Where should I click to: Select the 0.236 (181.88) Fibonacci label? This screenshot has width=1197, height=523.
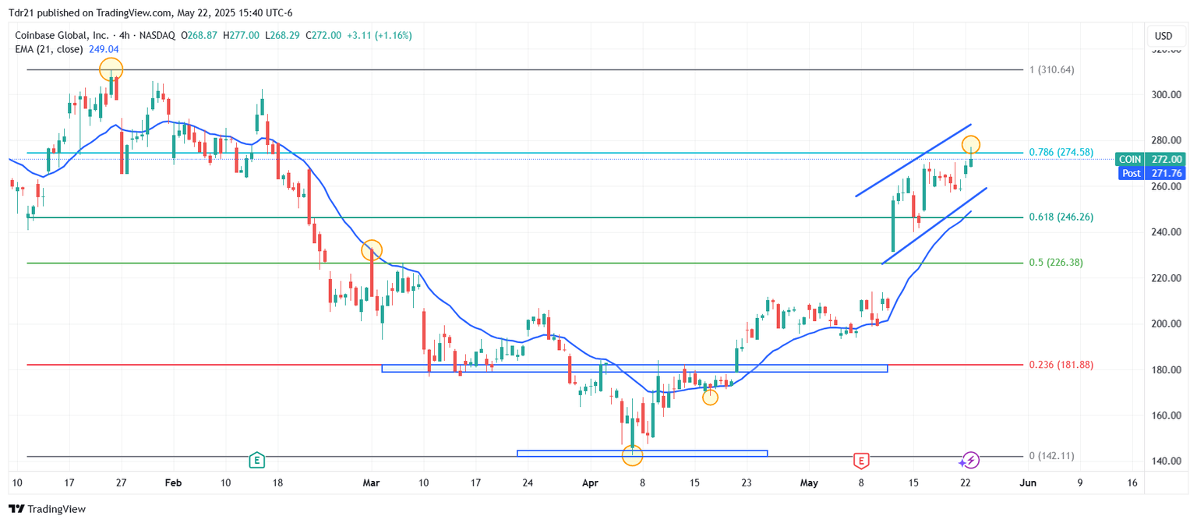(1061, 364)
